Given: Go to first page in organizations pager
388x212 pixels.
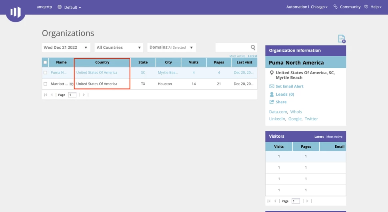Looking at the screenshot, I should (x=45, y=95).
